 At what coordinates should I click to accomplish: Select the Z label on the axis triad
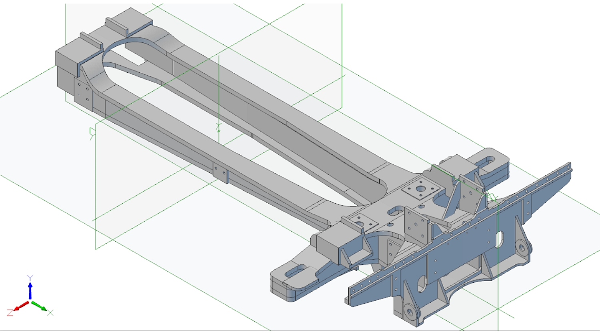coord(10,312)
